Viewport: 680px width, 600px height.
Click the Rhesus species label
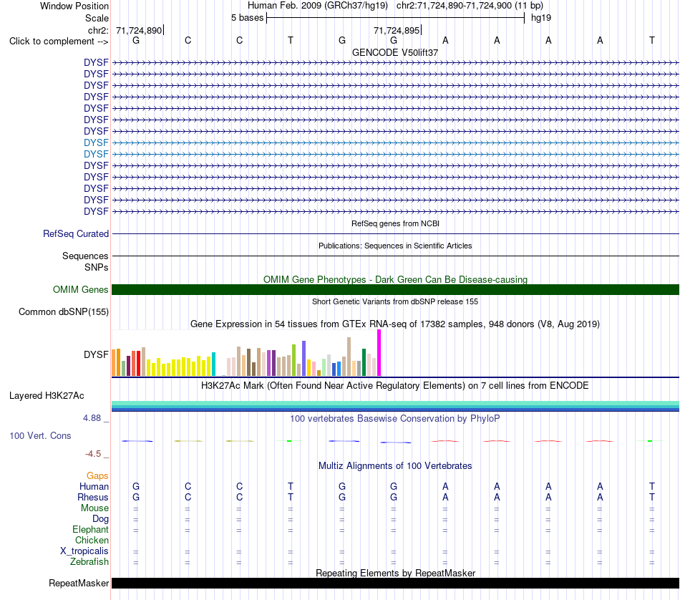[x=93, y=497]
